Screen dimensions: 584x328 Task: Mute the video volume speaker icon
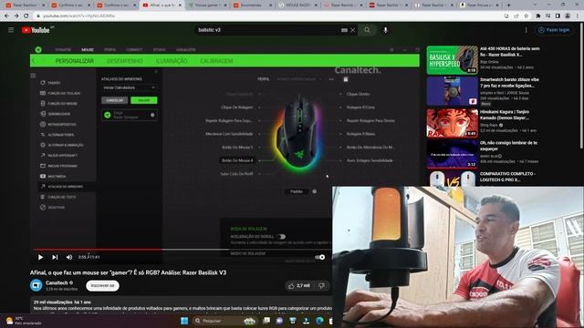[x=69, y=257]
